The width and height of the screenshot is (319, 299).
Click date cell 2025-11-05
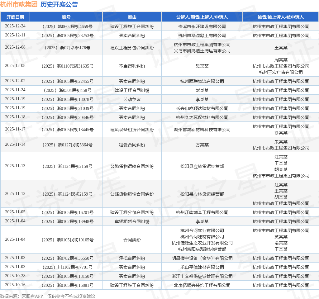click(15, 212)
